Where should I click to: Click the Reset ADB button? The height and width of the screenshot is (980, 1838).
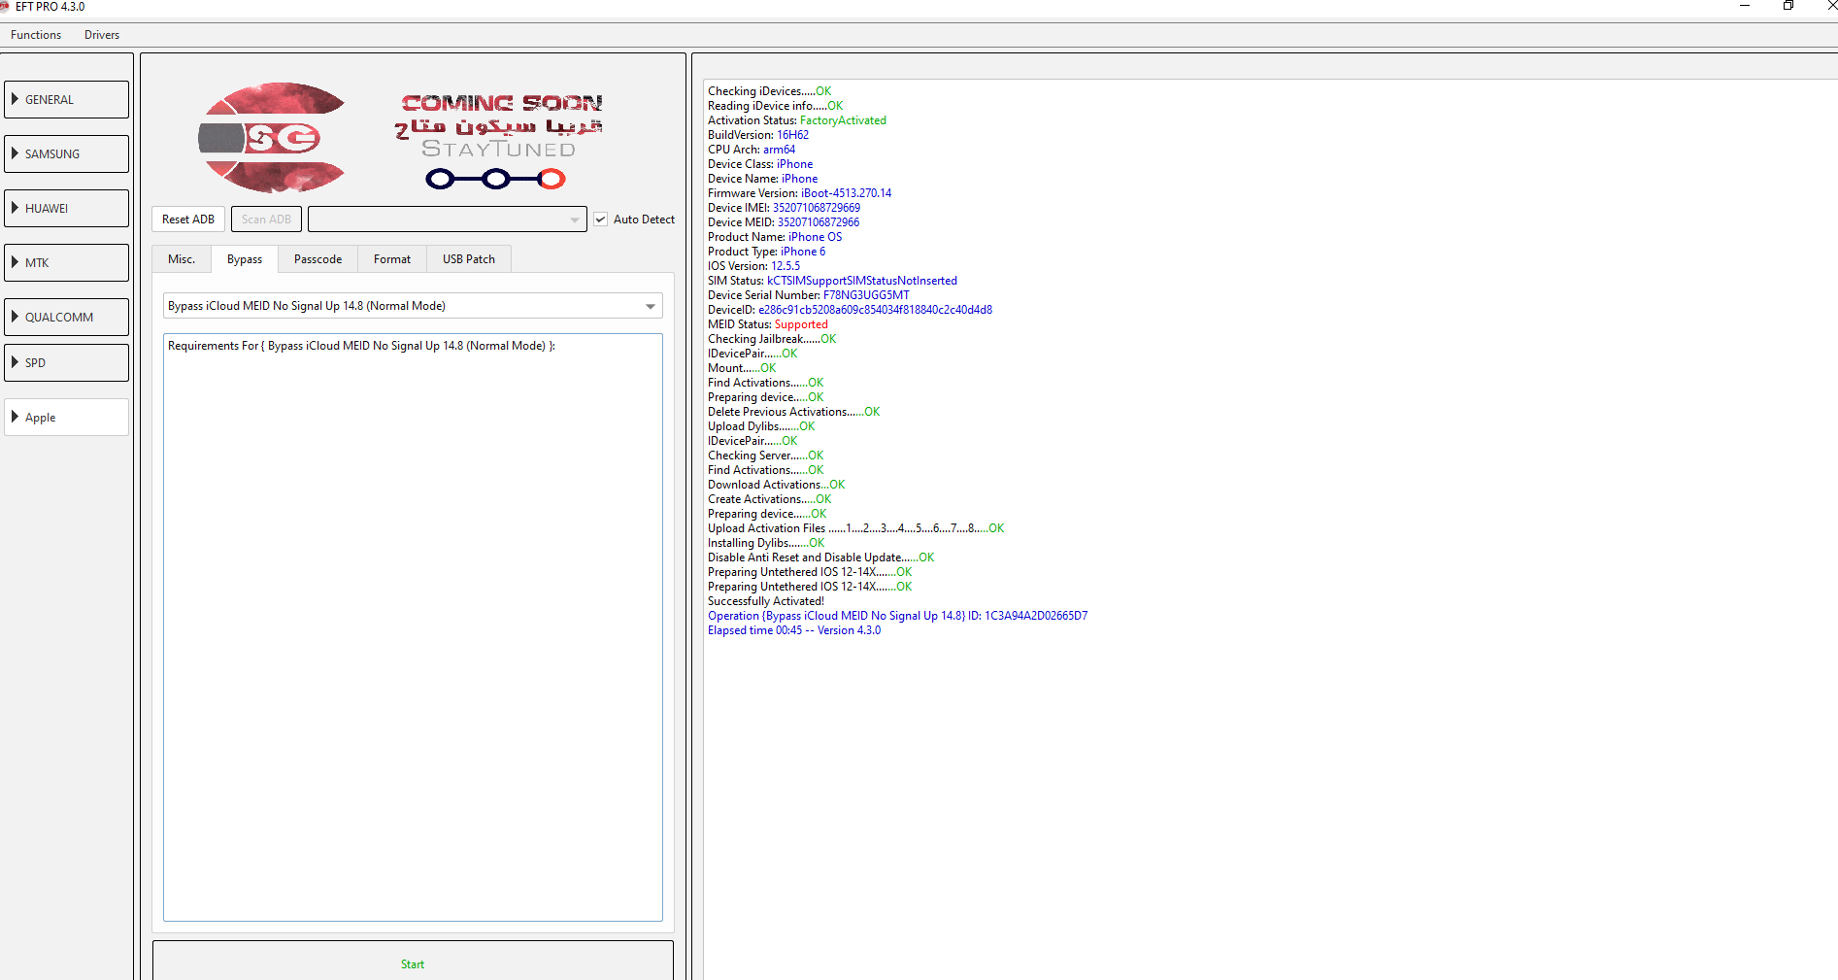(188, 220)
